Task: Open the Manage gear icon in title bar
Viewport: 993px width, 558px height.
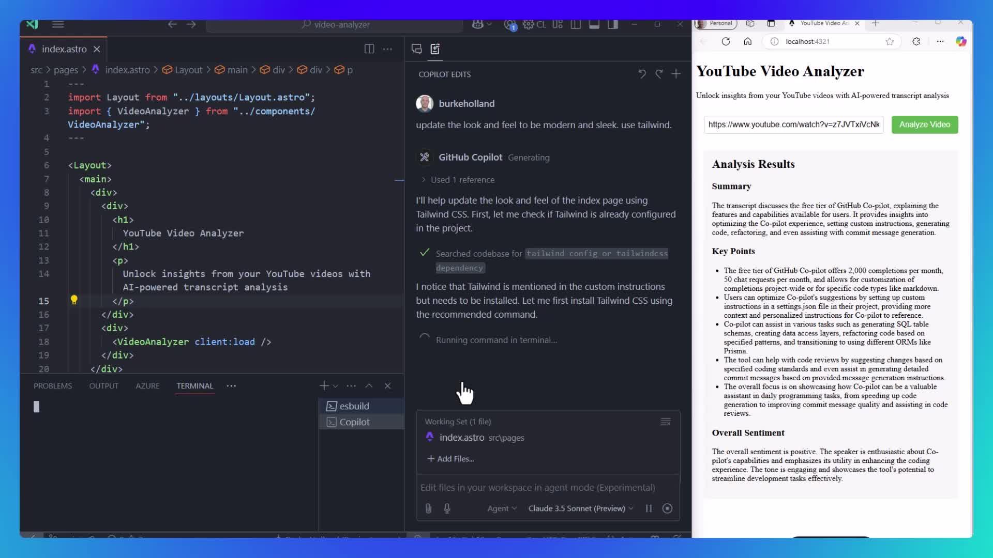Action: (x=528, y=24)
